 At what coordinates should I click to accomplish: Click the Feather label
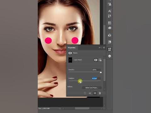click(71, 78)
